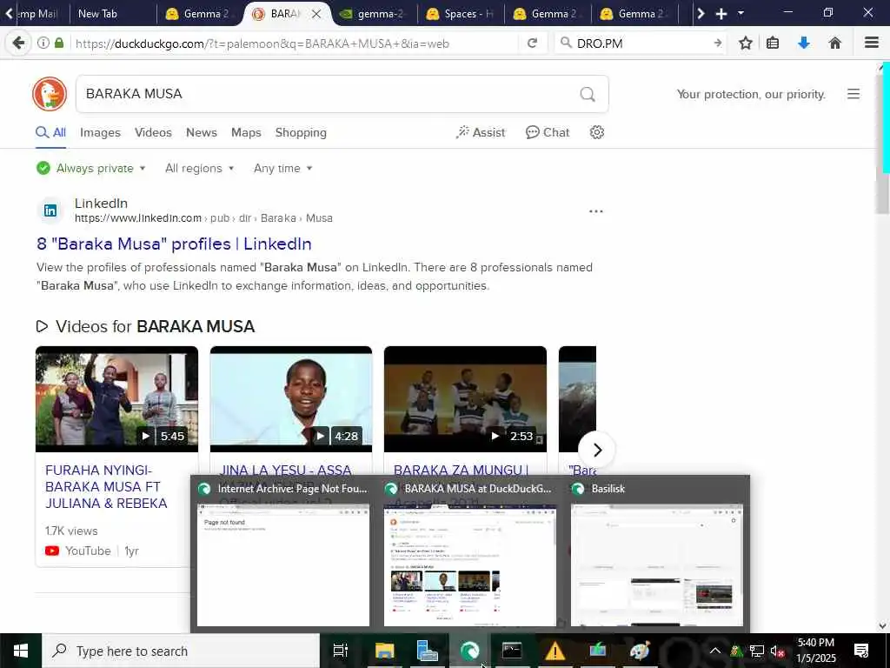Play the 2:53 video thumbnail

click(x=465, y=398)
